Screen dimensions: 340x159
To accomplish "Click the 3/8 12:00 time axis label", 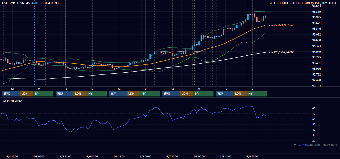I will click(226, 156).
